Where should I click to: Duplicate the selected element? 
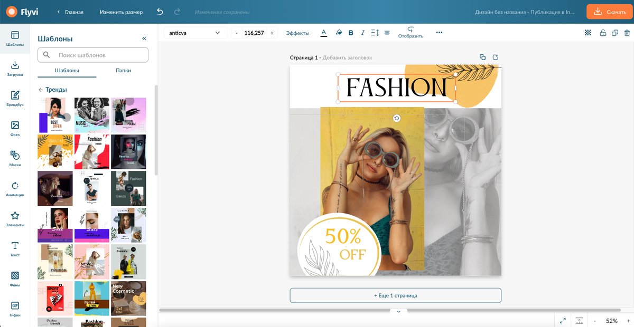coord(615,33)
